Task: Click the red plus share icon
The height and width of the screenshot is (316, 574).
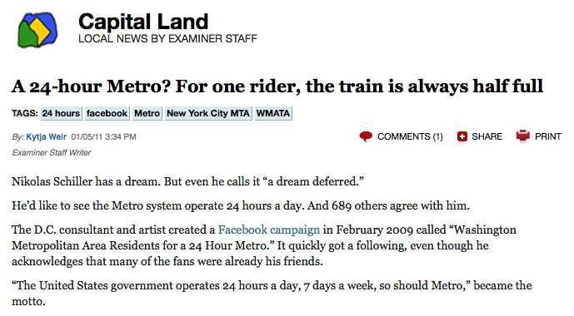Action: click(x=462, y=136)
